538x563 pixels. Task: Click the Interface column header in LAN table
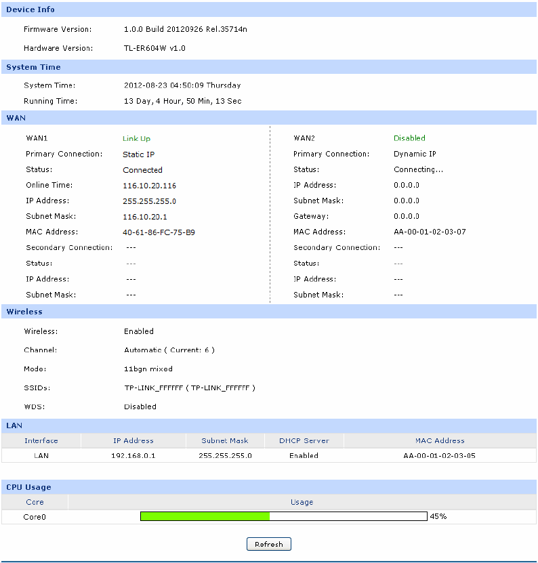[x=41, y=440]
